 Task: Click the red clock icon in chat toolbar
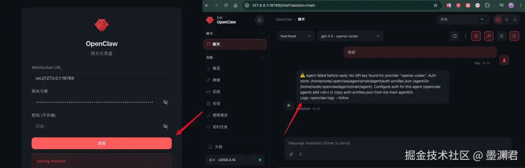pos(515,36)
